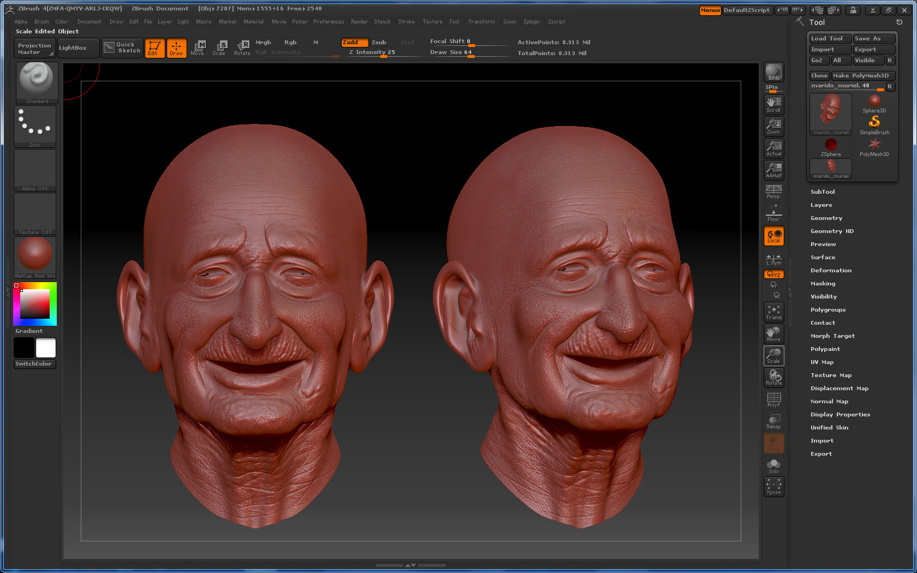Screen dimensions: 917x573
Task: Open the Preferences menu
Action: (329, 22)
